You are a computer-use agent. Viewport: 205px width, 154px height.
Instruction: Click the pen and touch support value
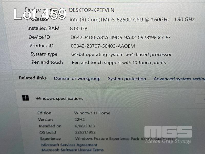point(119,62)
